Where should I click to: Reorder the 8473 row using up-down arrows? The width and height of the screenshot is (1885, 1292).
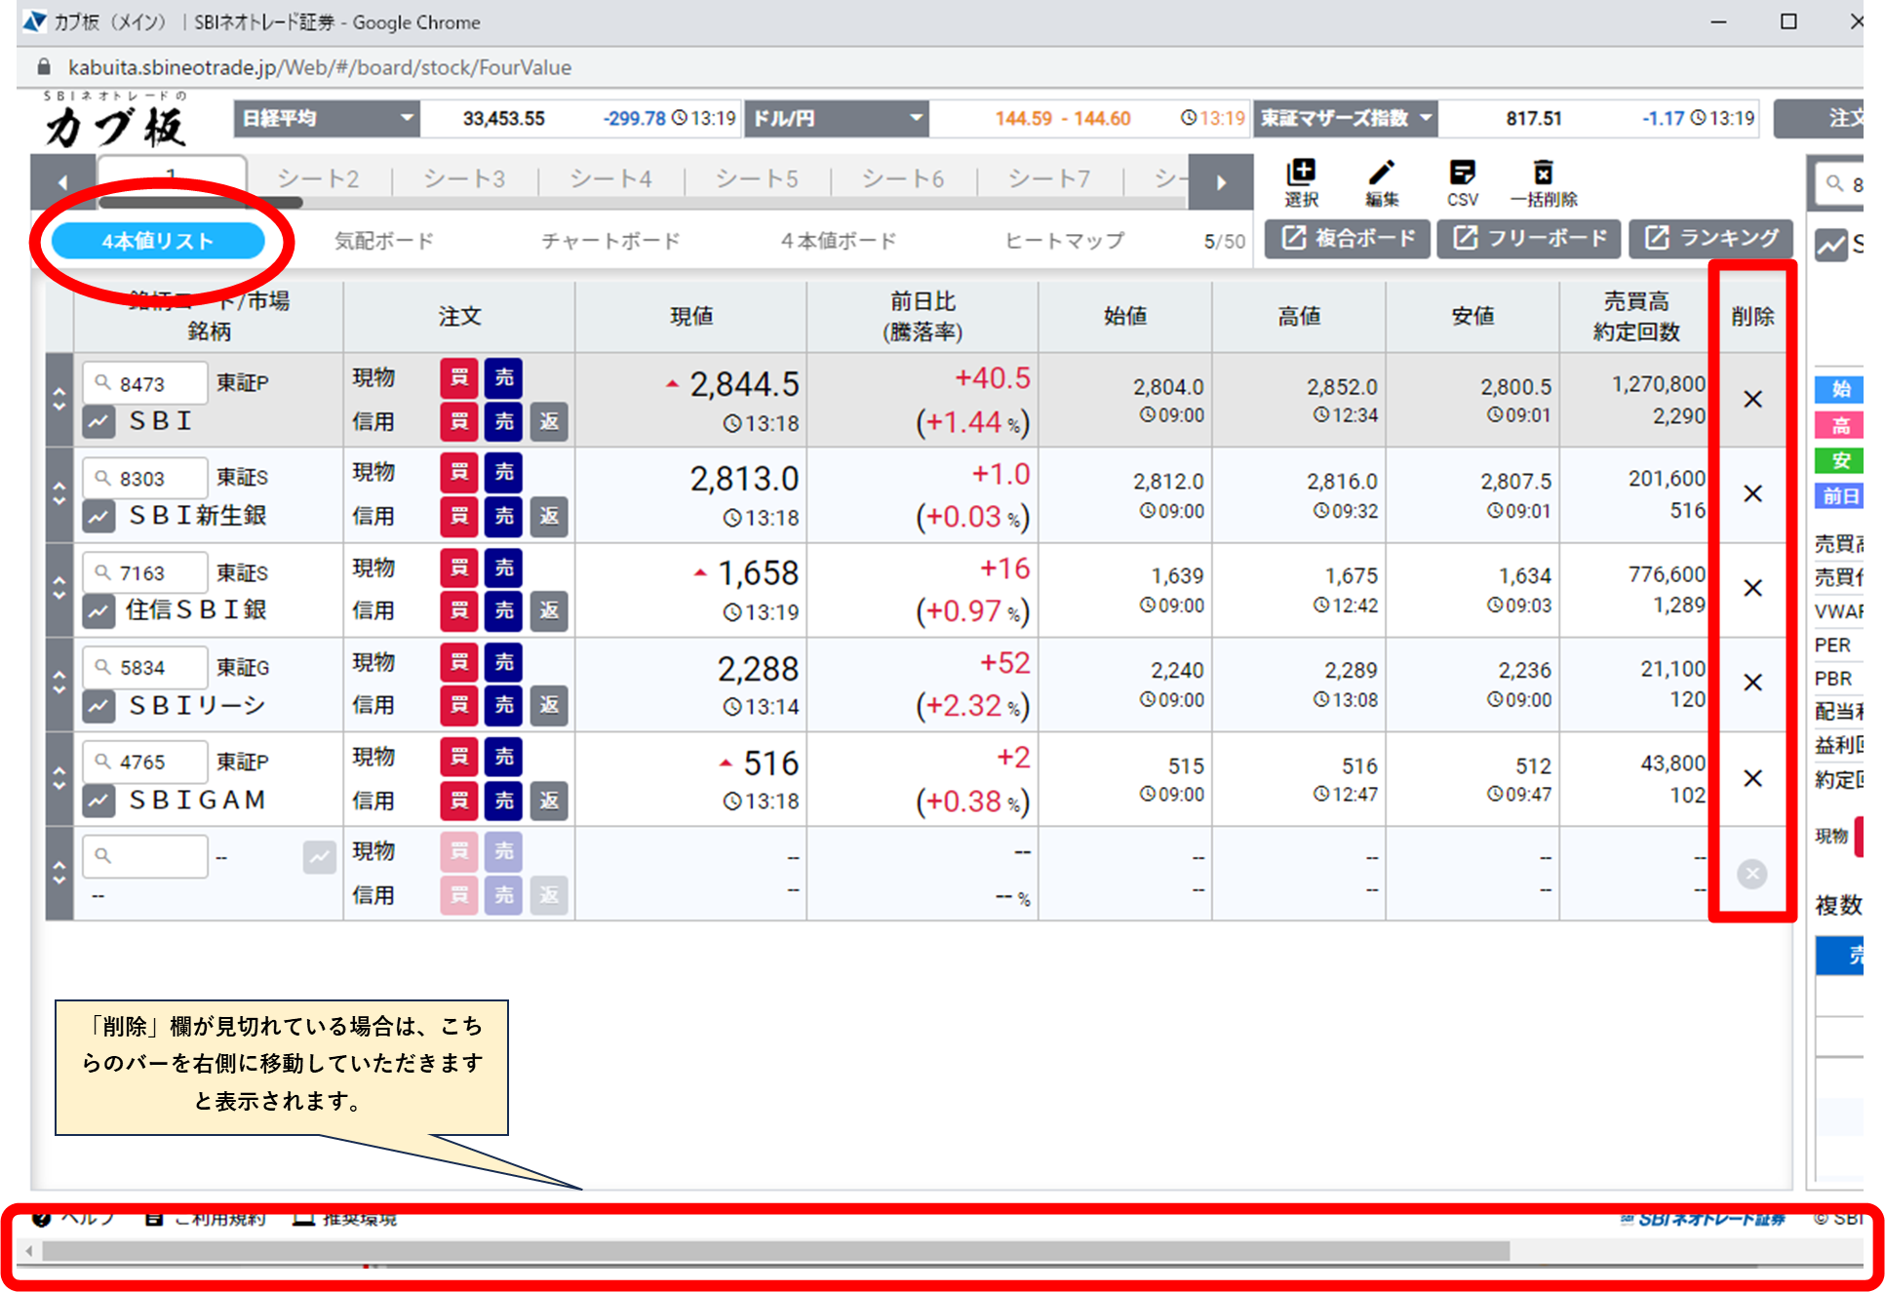pyautogui.click(x=59, y=399)
